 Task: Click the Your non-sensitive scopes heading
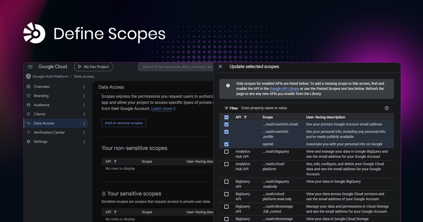135,148
